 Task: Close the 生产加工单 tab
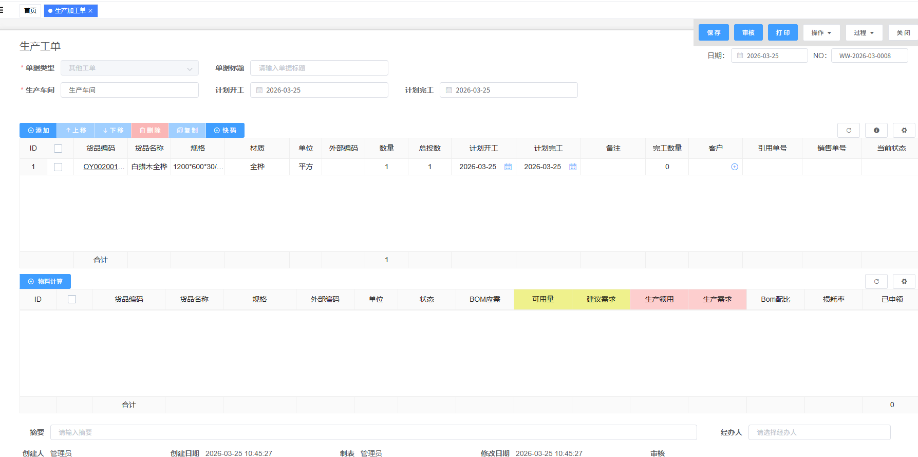tap(91, 11)
